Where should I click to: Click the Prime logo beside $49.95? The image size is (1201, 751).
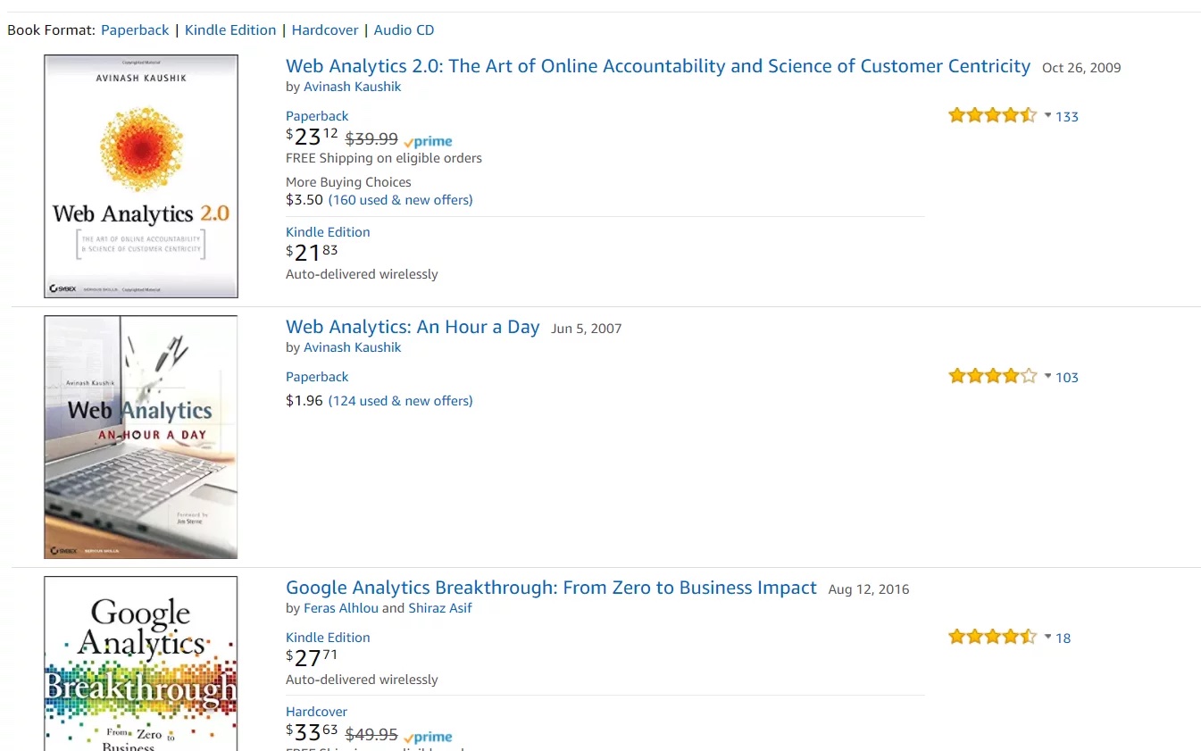click(429, 737)
